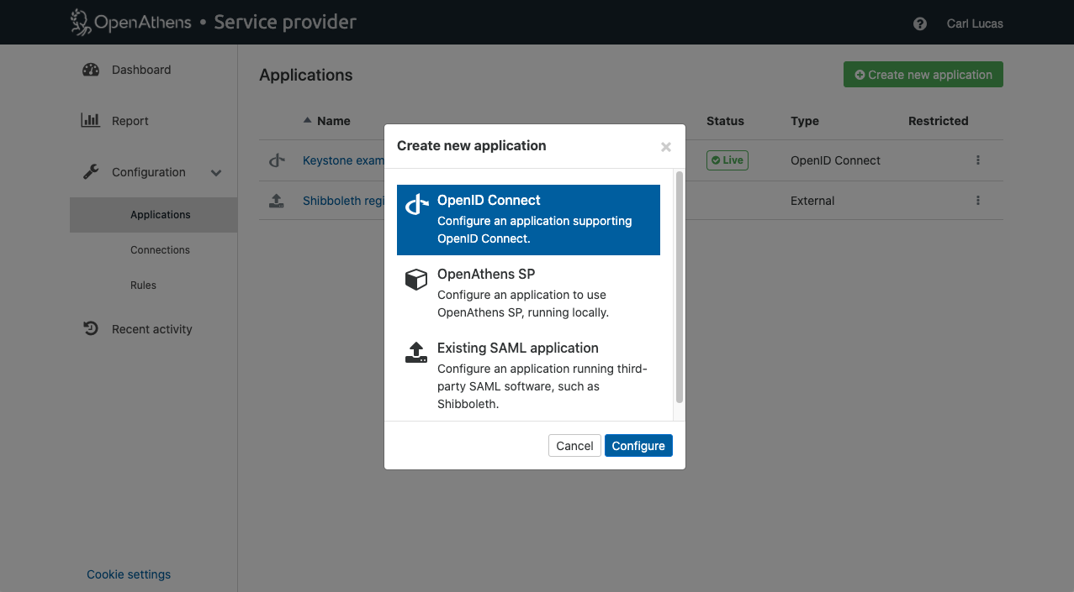This screenshot has height=592, width=1074.
Task: Open help via question mark icon
Action: tap(919, 24)
